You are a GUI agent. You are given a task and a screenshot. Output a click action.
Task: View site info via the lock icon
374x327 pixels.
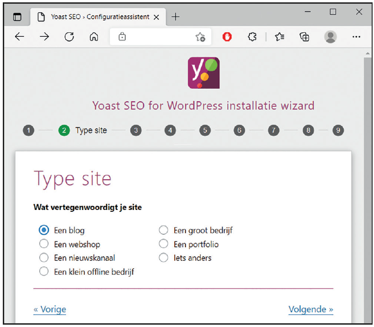tap(122, 36)
